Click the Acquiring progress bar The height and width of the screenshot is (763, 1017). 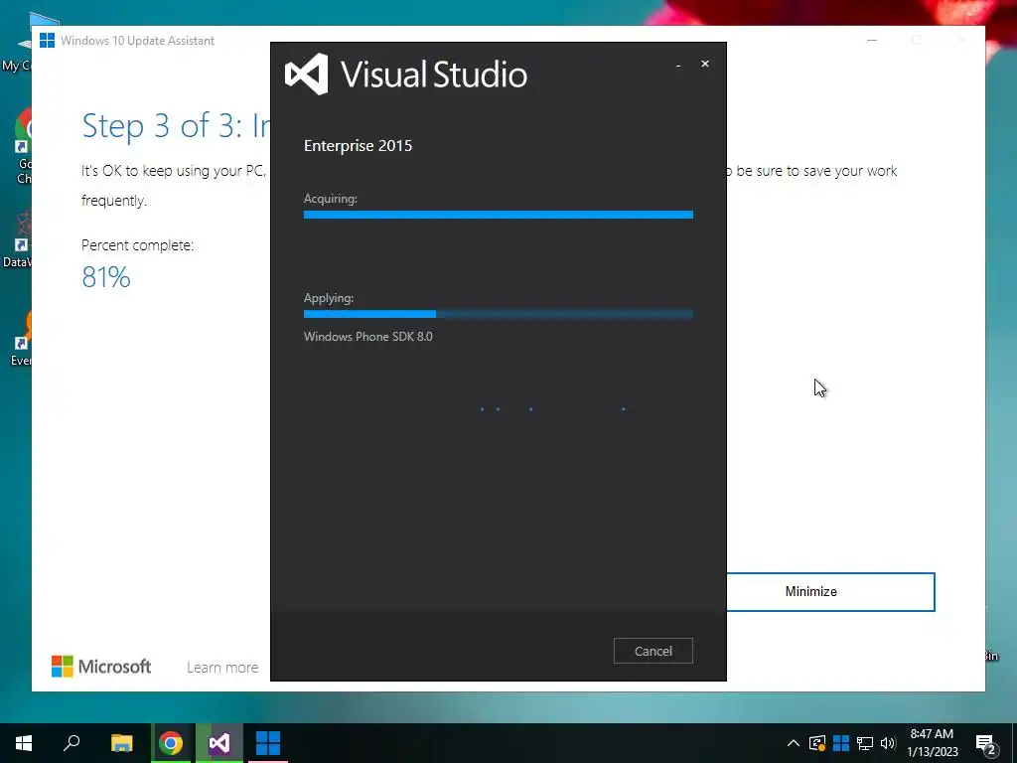pos(499,215)
